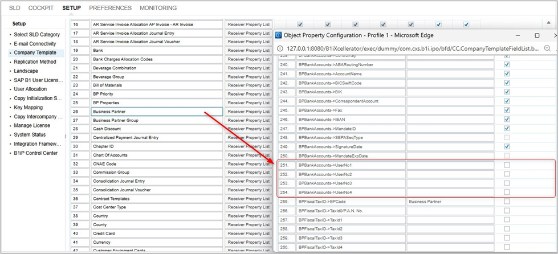Enable the BPBankAccounts->UserNo1 checkbox
The width and height of the screenshot is (558, 254).
point(507,165)
